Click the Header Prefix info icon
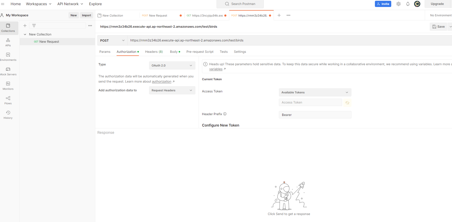 [225, 114]
